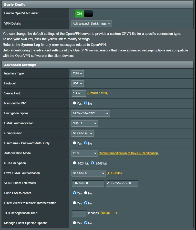Image resolution: width=196 pixels, height=230 pixels.
Task: Open the Protocol UDP dropdown
Action: point(77,83)
